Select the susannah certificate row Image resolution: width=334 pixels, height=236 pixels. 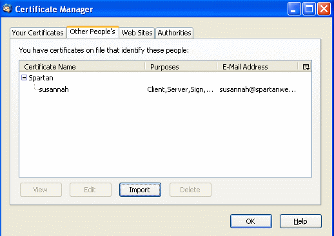165,89
